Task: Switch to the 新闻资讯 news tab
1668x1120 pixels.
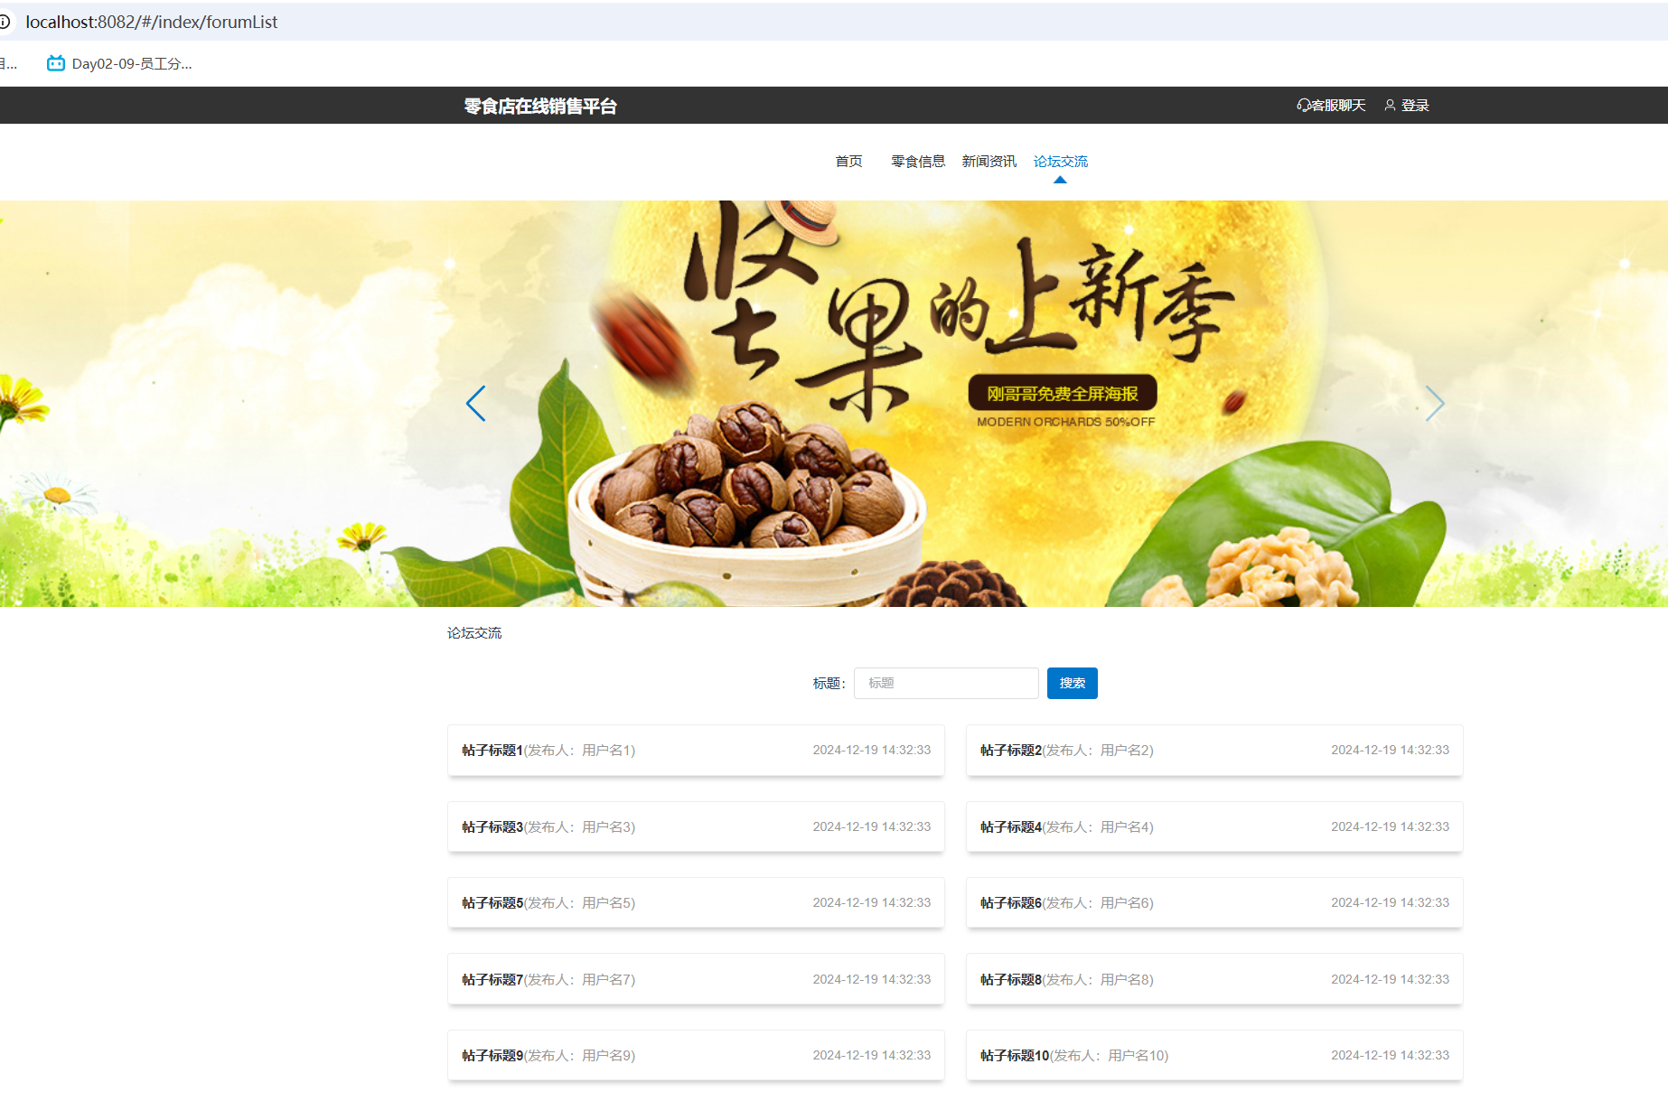Action: pos(989,162)
